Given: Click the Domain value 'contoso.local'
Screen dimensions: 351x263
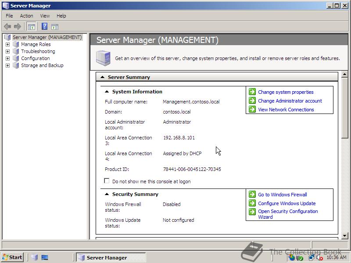Looking at the screenshot, I should point(177,112).
